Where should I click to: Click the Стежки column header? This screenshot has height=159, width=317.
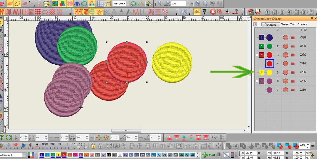pos(302,24)
